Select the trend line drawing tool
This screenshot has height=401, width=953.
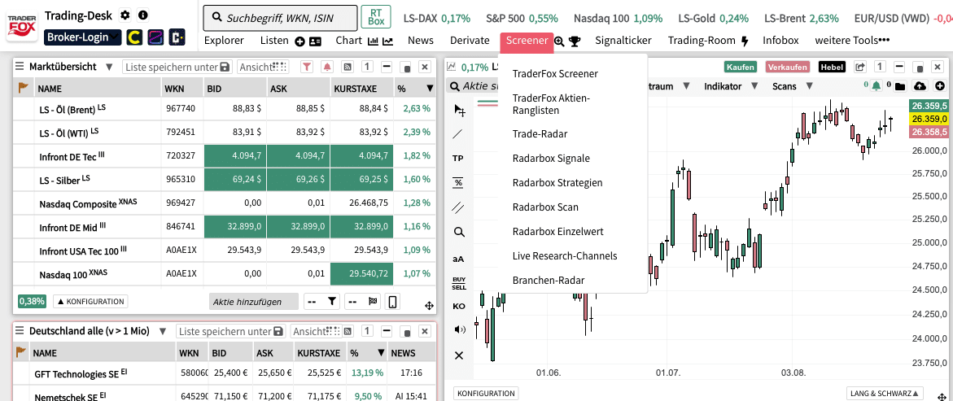[458, 133]
